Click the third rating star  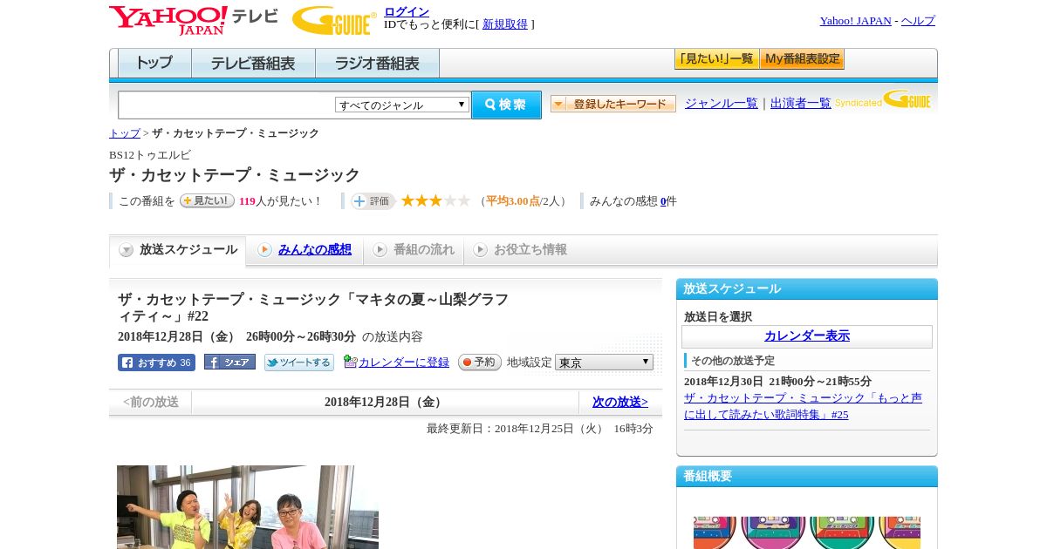pyautogui.click(x=435, y=200)
